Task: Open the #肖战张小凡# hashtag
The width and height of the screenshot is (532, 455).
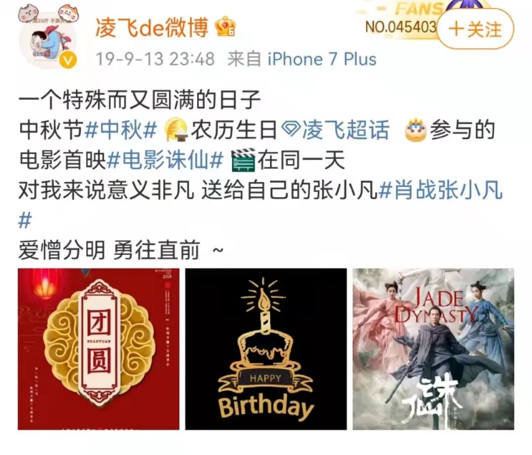Action: tap(440, 190)
